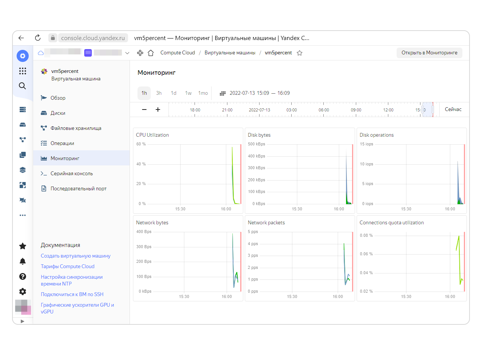The height and width of the screenshot is (355, 482).
Task: Open notifications bell icon
Action: click(23, 261)
